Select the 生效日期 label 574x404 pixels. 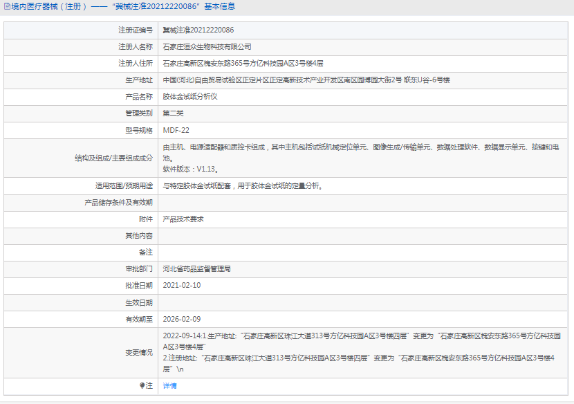pos(139,303)
